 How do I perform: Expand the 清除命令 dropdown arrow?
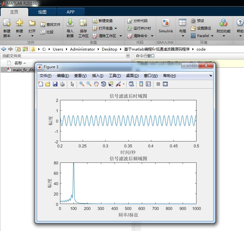click(x=152, y=36)
